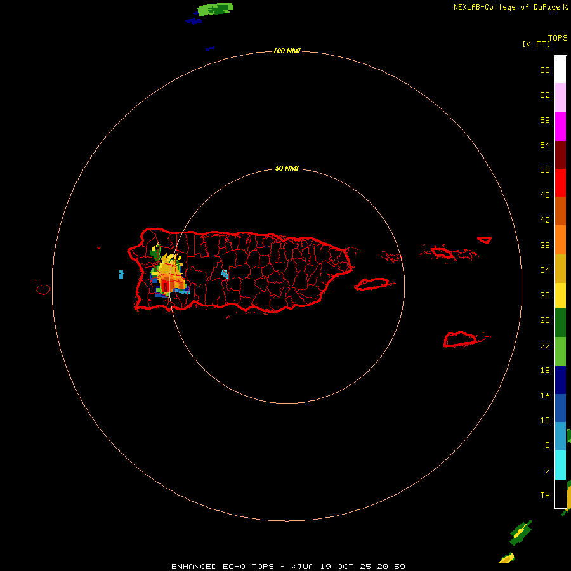Image resolution: width=571 pixels, height=571 pixels.
Task: Click the 30 legend value
Action: point(545,295)
